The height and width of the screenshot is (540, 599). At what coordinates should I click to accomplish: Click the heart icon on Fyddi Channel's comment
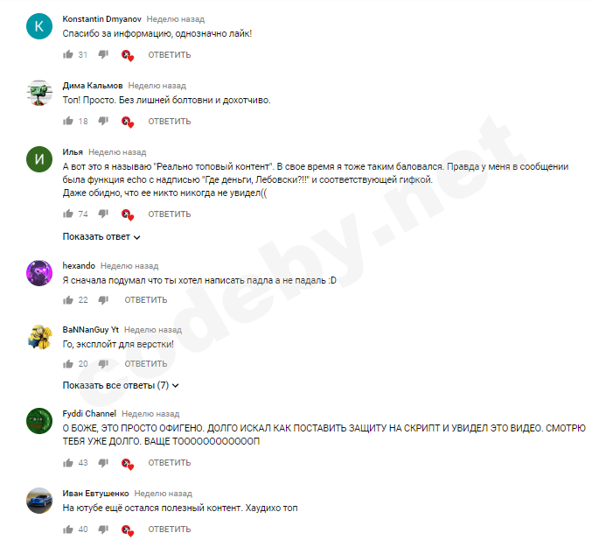[x=127, y=464]
